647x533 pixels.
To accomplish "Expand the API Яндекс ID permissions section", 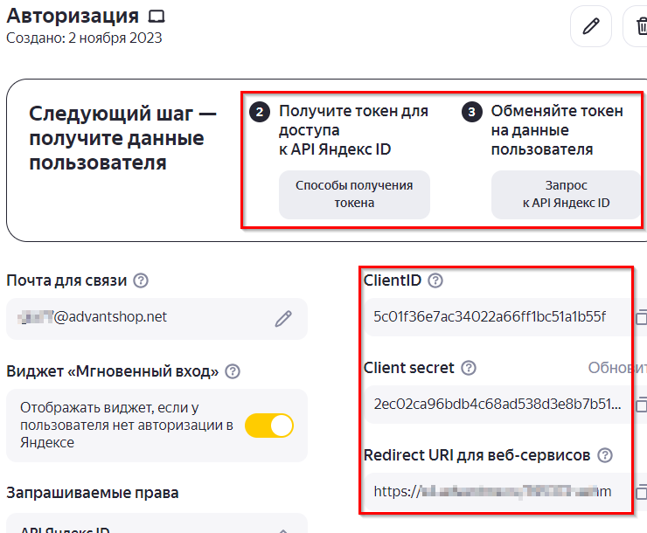I will (x=282, y=530).
